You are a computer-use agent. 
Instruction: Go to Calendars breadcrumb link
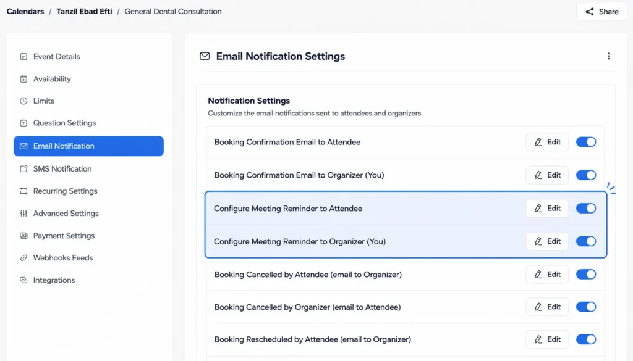point(25,11)
